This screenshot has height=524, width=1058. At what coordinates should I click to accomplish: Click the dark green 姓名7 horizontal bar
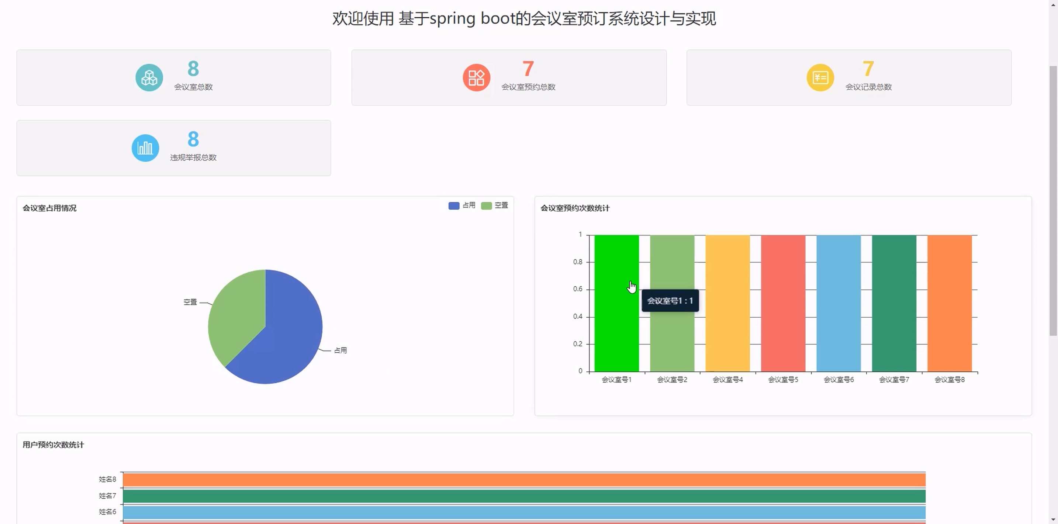coord(524,496)
